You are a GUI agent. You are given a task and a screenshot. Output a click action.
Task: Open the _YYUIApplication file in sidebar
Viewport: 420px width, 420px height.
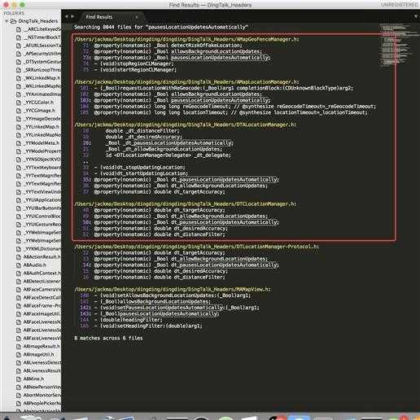[x=42, y=200]
